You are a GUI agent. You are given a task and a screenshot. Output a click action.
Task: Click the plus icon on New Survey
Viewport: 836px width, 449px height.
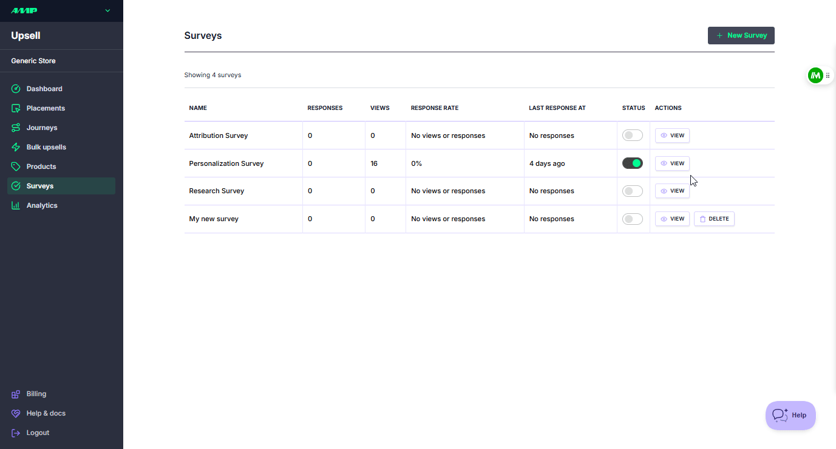tap(720, 35)
